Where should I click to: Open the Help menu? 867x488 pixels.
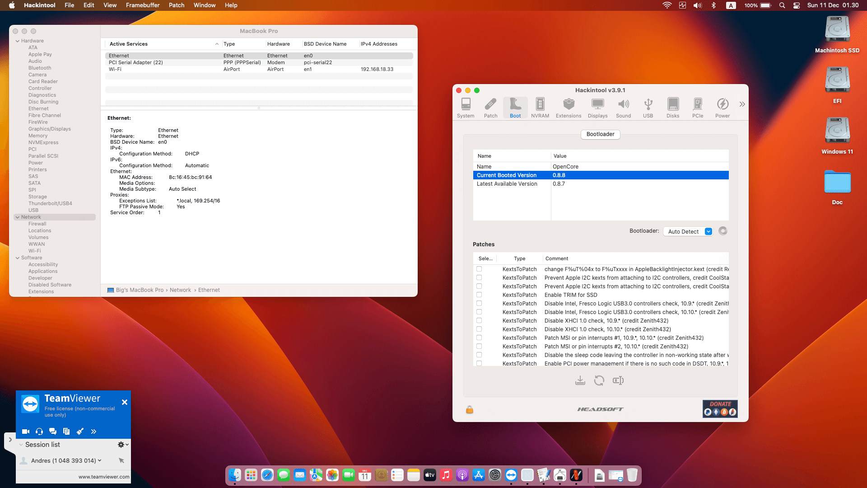[231, 5]
